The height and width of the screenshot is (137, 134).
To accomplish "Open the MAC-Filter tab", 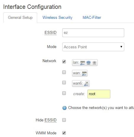I will pos(92,17).
